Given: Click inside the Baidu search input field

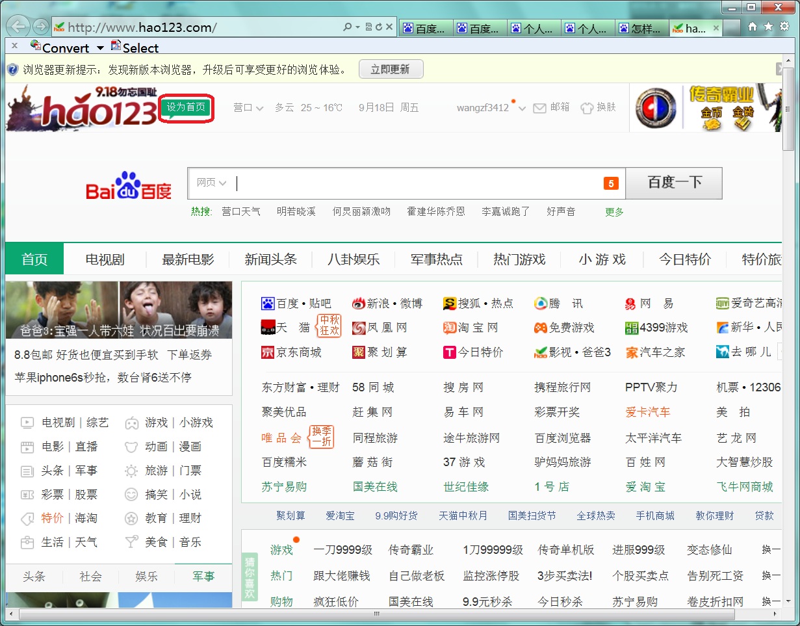Looking at the screenshot, I should (416, 183).
